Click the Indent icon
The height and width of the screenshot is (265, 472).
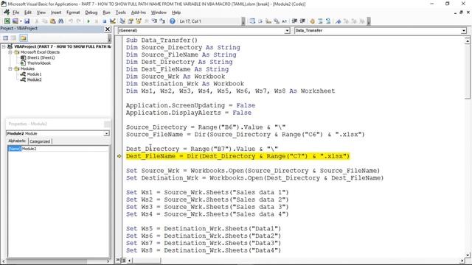[294, 21]
